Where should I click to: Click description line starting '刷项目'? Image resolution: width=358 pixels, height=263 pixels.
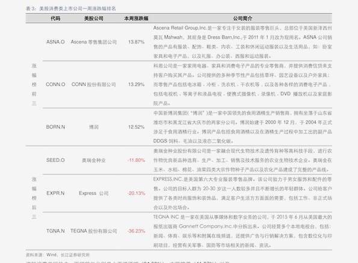212,246
